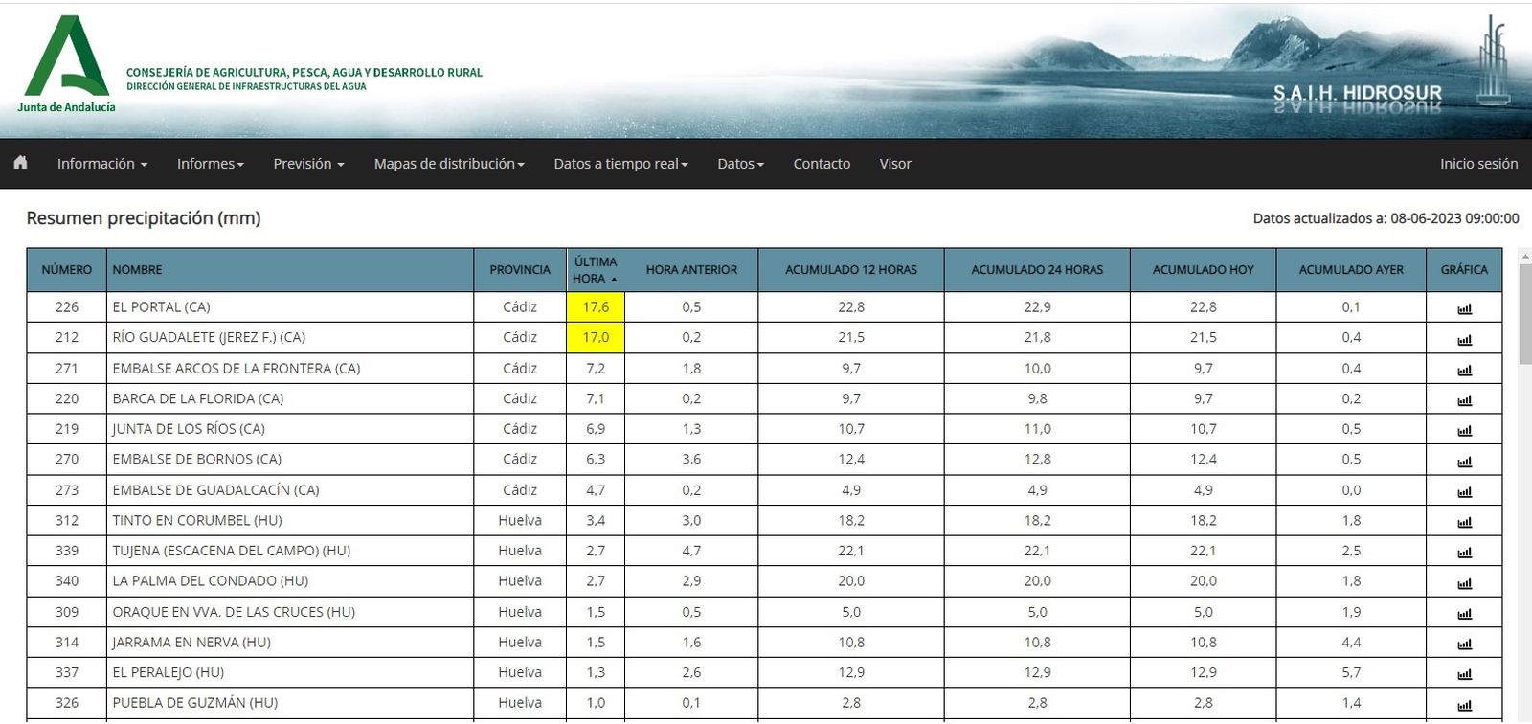The image size is (1532, 724).
Task: Click station name TINTO EN CORUMBEL (HU)
Action: click(196, 521)
